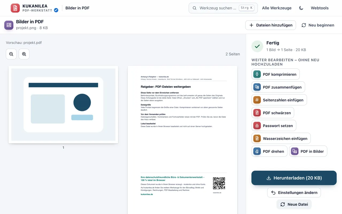The width and height of the screenshot is (342, 214).
Task: Open the Wasserzeichen einfügen tool
Action: point(281,139)
